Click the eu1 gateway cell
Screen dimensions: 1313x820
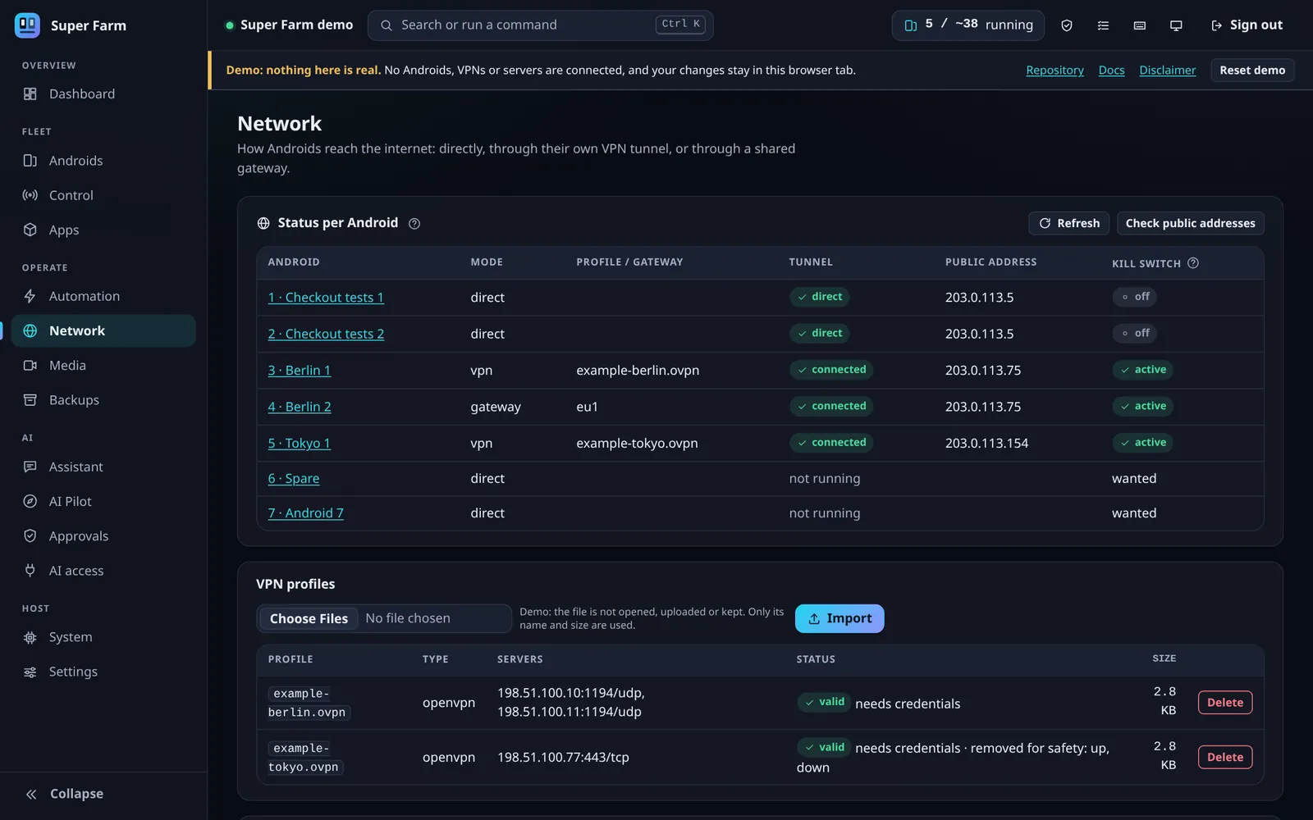(x=587, y=407)
